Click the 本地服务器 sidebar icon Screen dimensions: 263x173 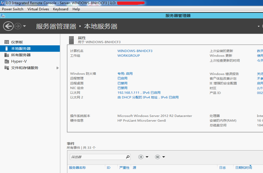pos(7,49)
